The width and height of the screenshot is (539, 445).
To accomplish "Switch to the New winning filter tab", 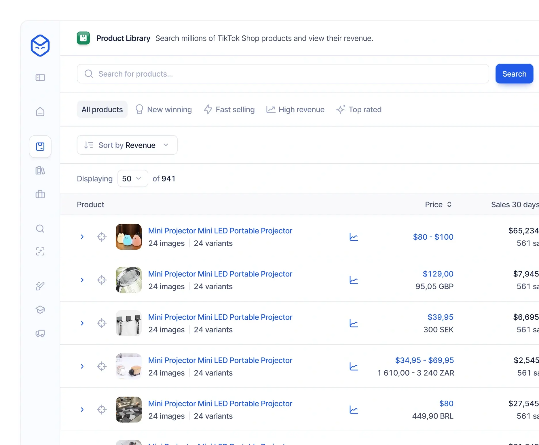I will pos(163,109).
